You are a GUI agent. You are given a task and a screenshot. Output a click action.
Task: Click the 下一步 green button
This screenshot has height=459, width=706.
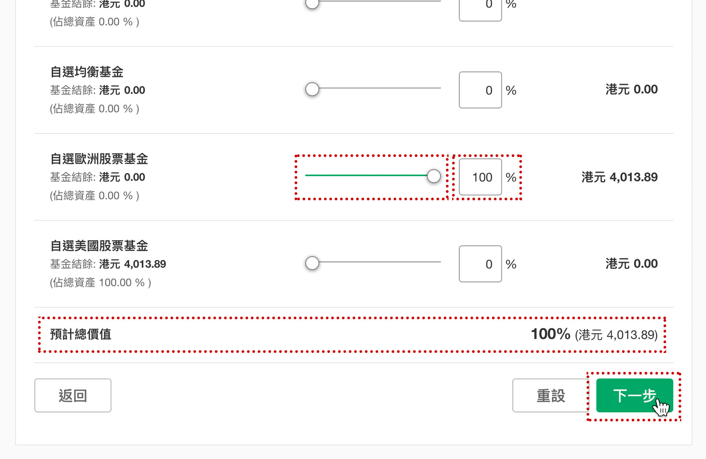coord(634,395)
